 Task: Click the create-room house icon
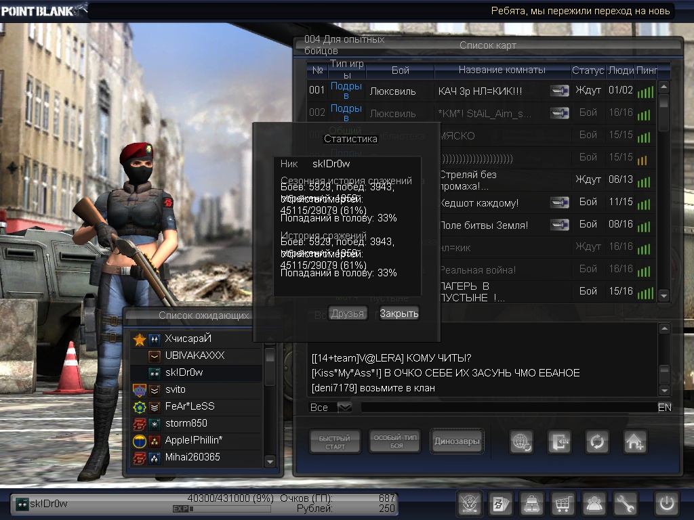[x=635, y=441]
